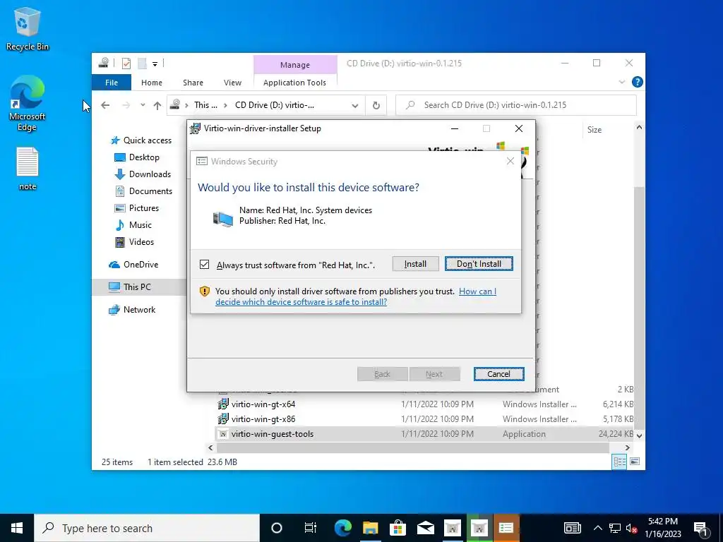
Task: Open the File menu in Explorer
Action: pyautogui.click(x=111, y=83)
